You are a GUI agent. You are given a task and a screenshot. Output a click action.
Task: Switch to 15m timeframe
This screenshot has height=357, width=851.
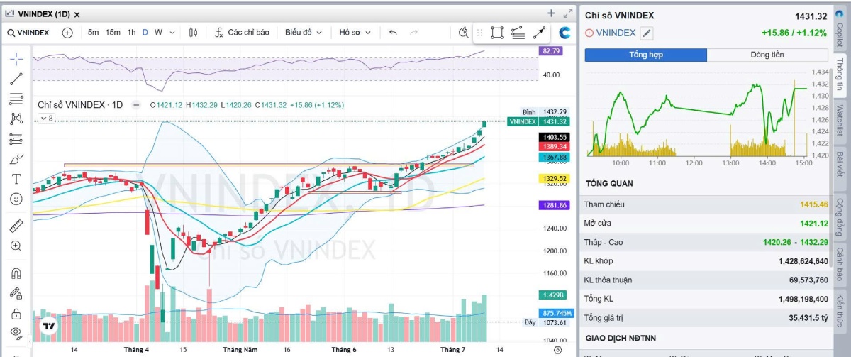[113, 32]
